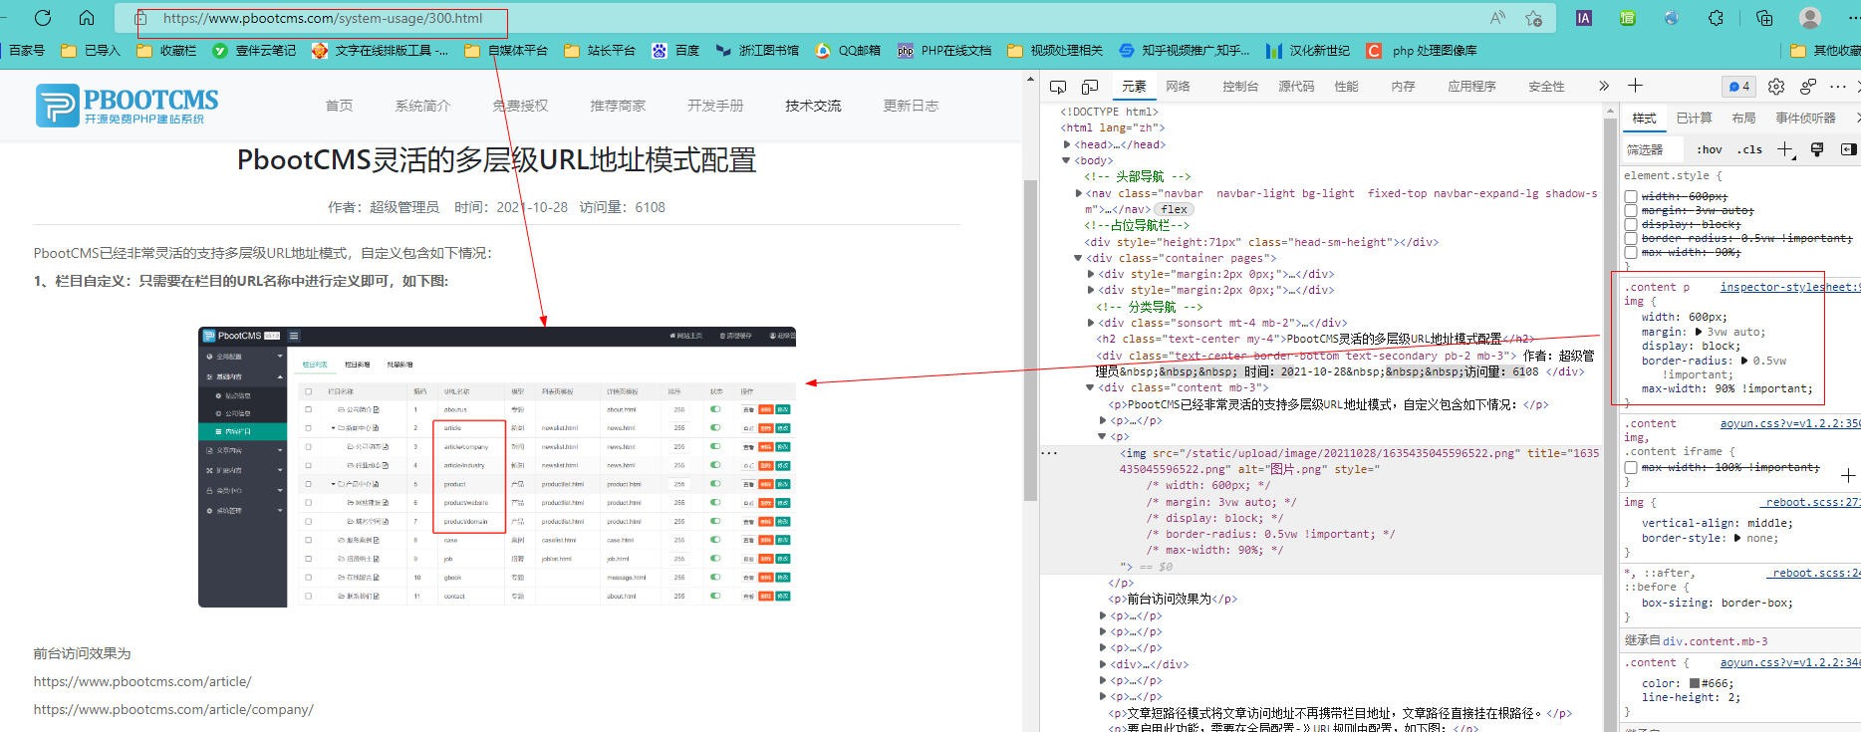The image size is (1861, 732).
Task: Open the DevTools settings gear
Action: click(x=1776, y=87)
